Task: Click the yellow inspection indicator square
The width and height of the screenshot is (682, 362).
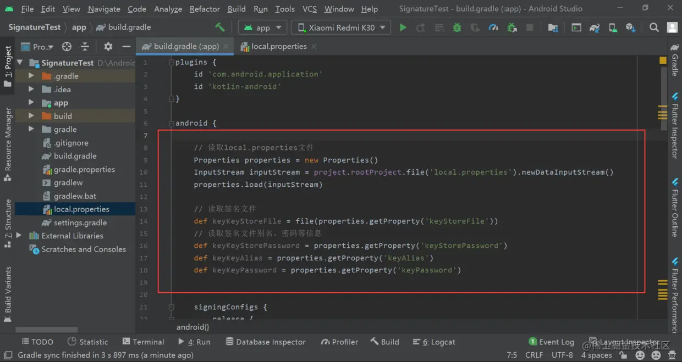Action: tap(663, 60)
